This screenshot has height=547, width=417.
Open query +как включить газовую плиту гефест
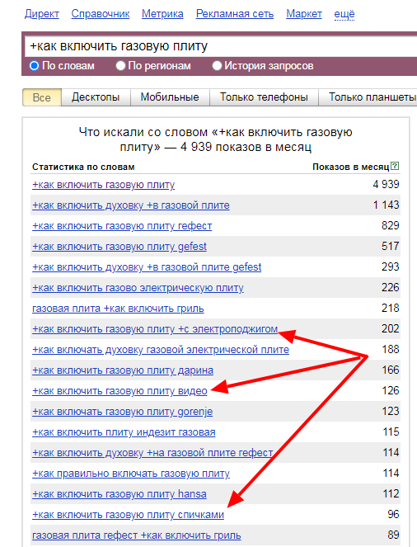[122, 226]
